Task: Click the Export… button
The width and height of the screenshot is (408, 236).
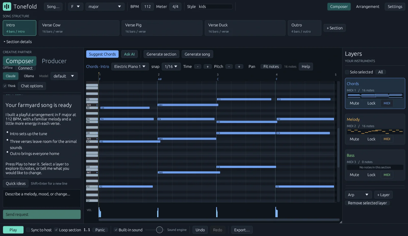Action: 242,230
